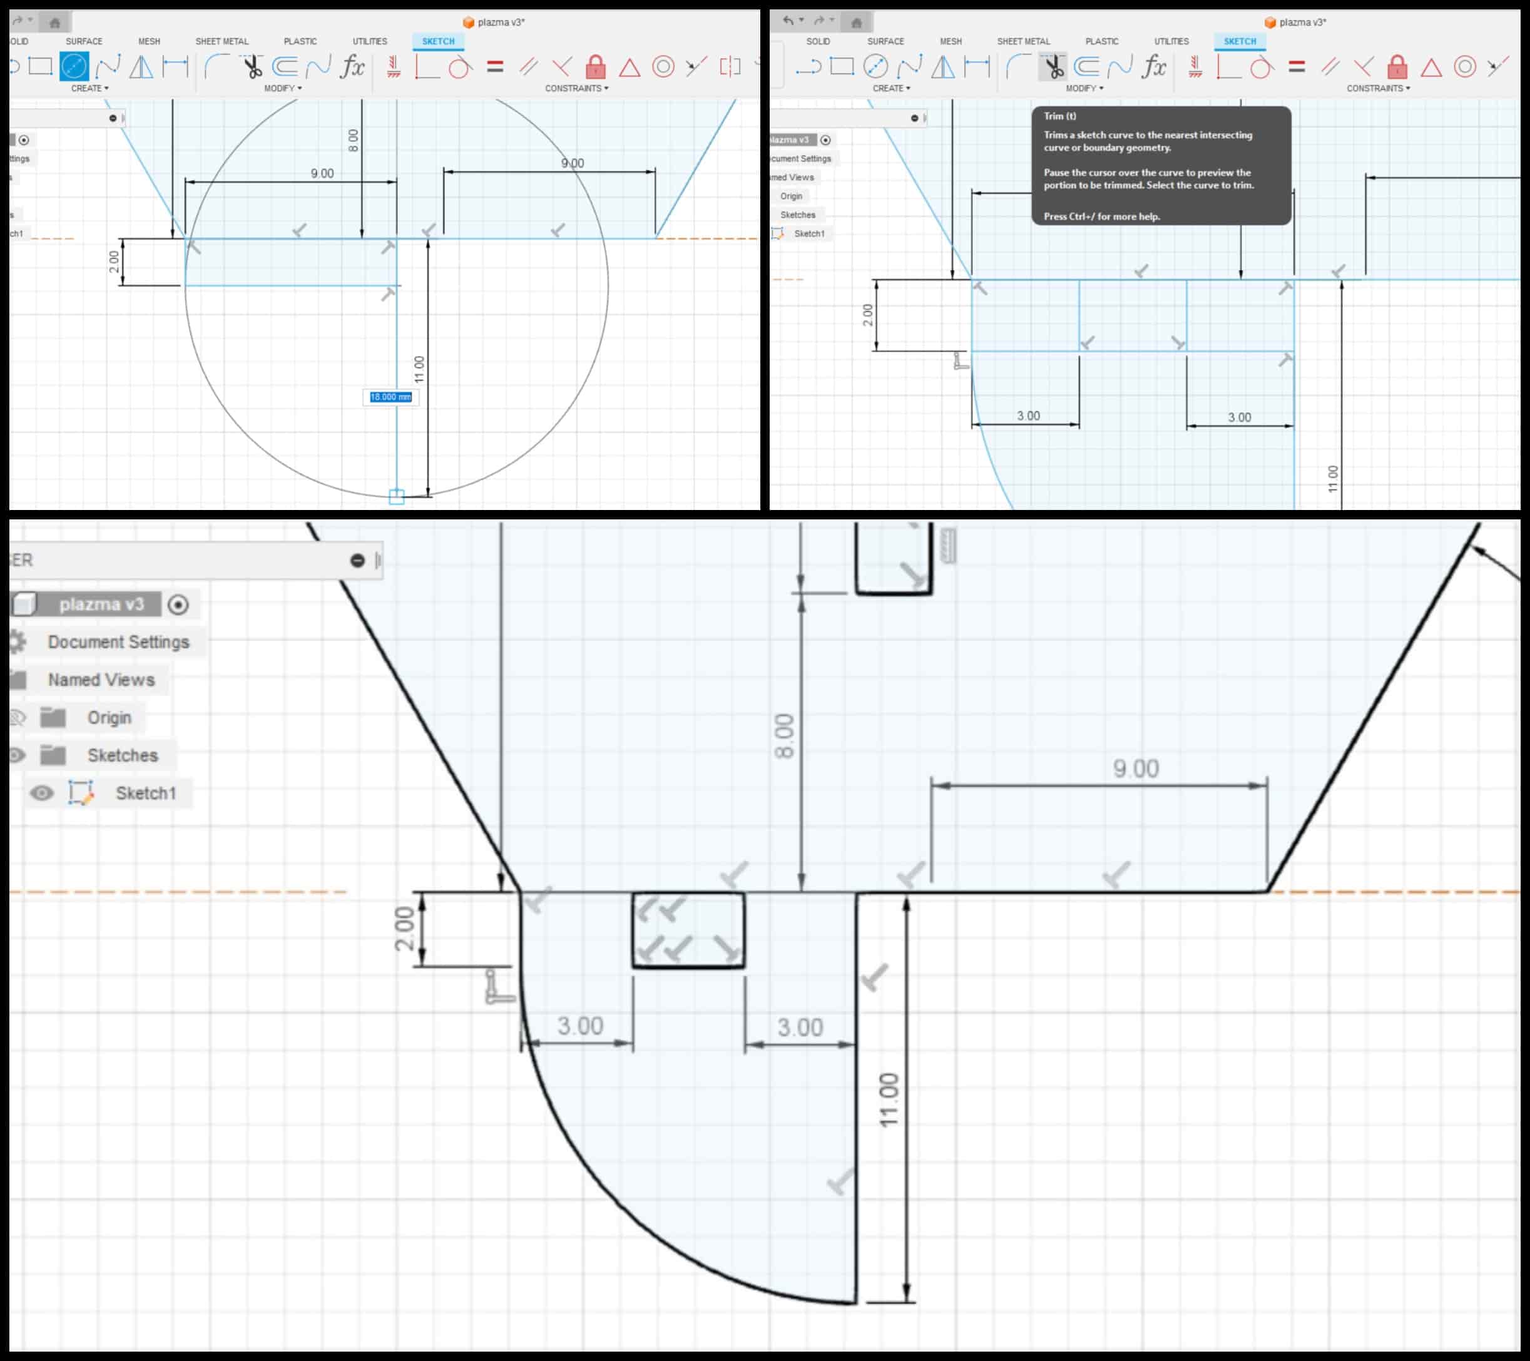Click the 18.000 mm diameter input
The height and width of the screenshot is (1361, 1530).
[x=390, y=397]
